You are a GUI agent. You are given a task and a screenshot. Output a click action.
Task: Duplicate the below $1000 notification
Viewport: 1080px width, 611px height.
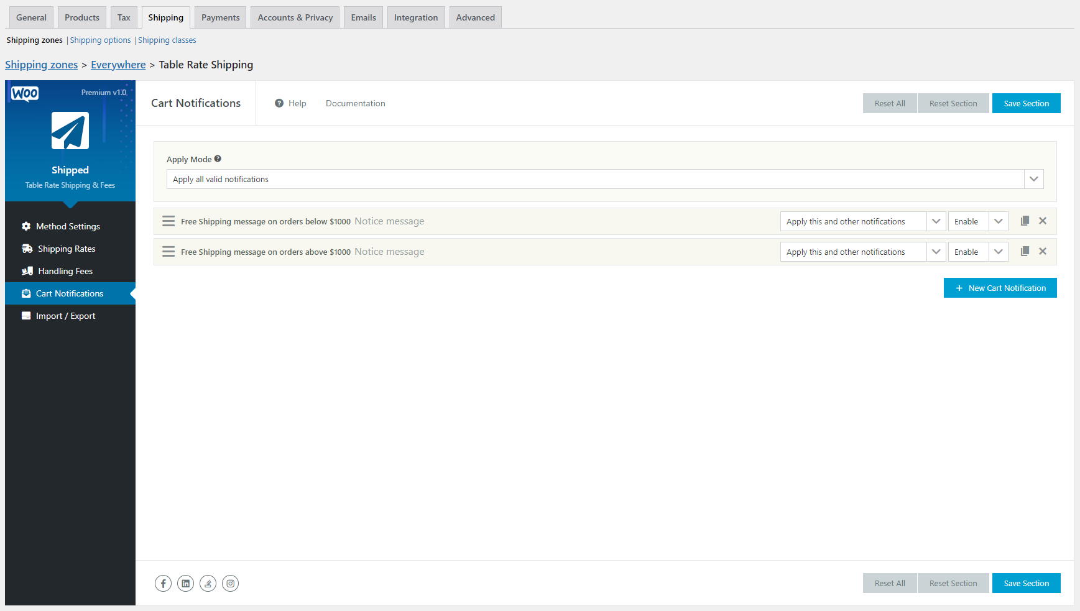click(1025, 221)
